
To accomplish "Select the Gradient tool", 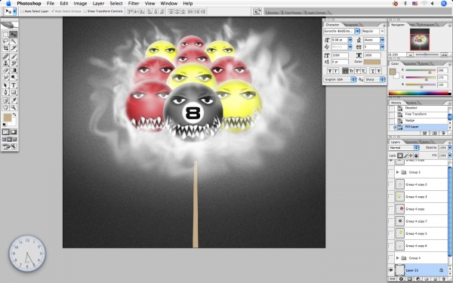I will tap(14, 70).
